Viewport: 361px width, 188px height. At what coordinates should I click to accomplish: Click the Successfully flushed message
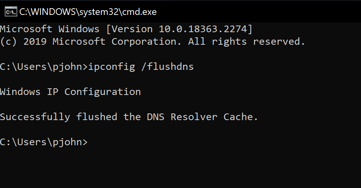pos(129,117)
